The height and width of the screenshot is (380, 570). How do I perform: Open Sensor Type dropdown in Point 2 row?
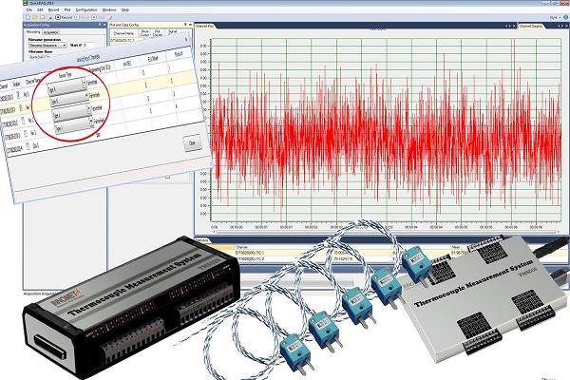[69, 100]
